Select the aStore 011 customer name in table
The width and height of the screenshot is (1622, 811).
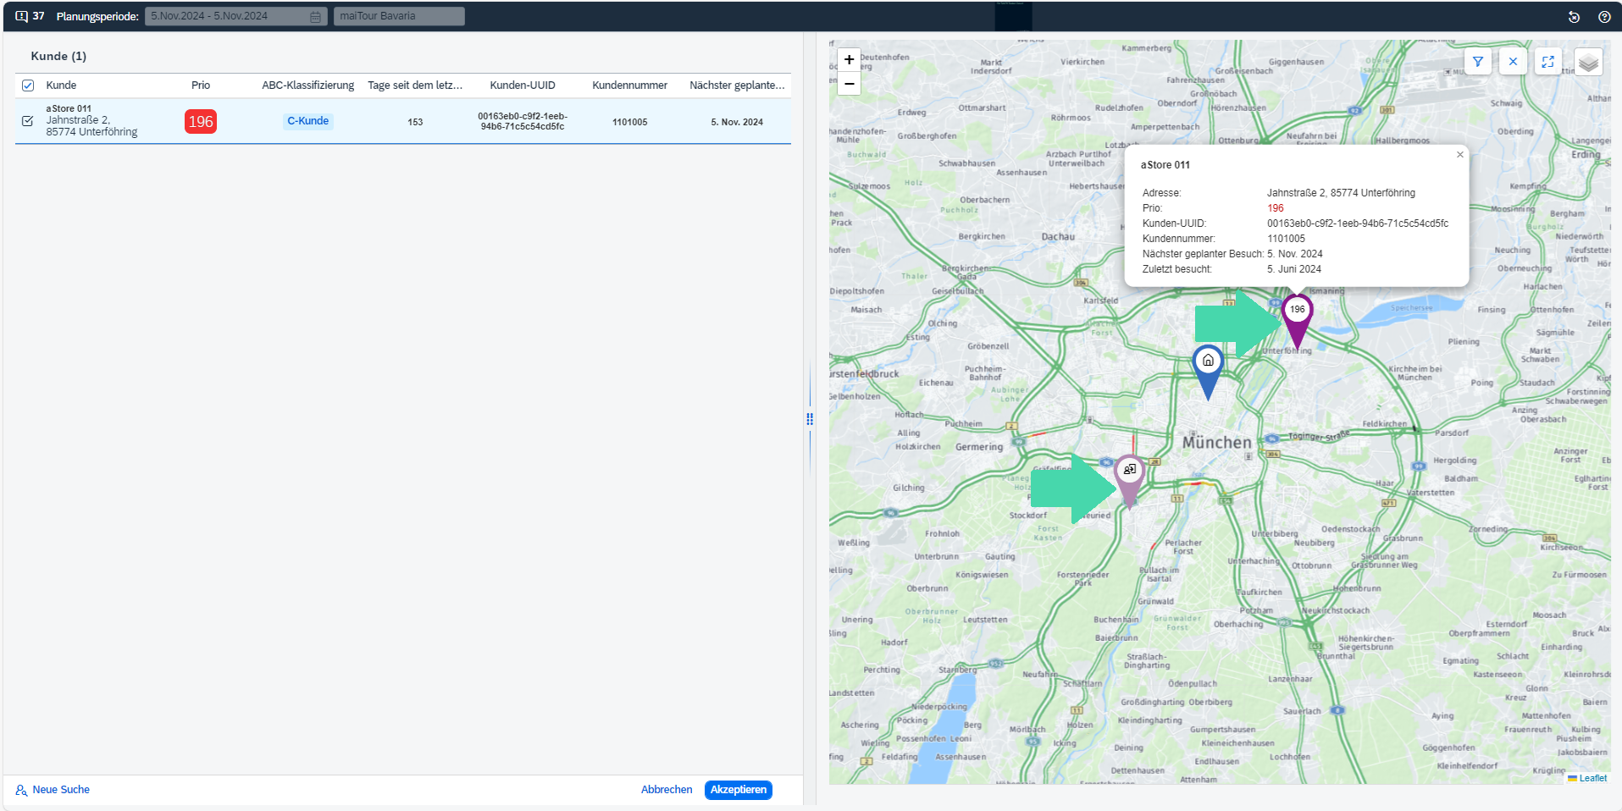coord(69,108)
